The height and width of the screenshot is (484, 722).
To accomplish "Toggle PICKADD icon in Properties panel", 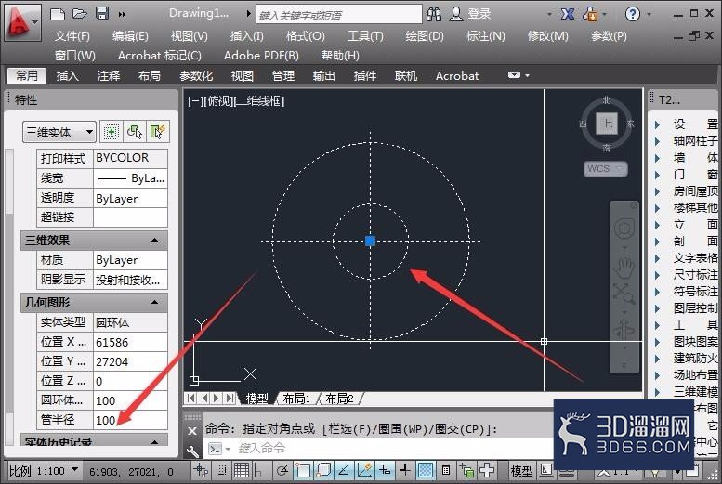I will click(111, 132).
